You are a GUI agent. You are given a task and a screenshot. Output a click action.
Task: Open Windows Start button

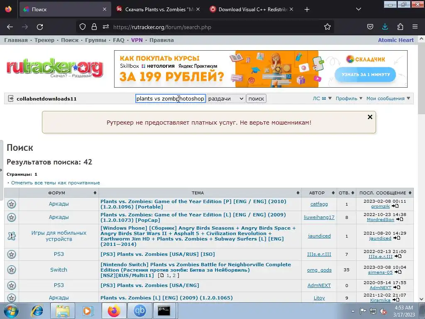(x=11, y=311)
